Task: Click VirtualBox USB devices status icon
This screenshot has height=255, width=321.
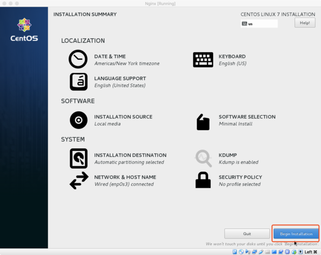Action: coord(261,252)
